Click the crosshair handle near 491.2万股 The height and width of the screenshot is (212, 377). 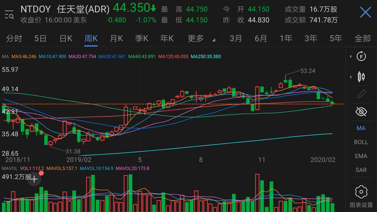tap(34, 179)
